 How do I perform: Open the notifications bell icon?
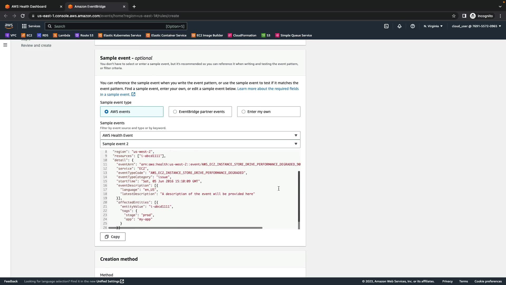point(399,26)
